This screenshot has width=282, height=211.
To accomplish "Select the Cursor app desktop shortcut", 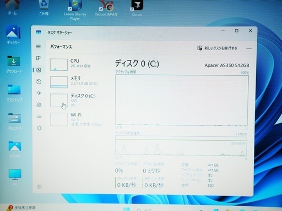I will click(x=137, y=8).
